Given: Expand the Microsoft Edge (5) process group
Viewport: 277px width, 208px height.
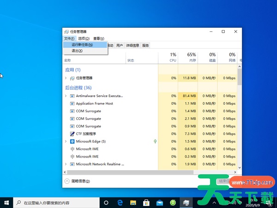Looking at the screenshot, I should pos(66,141).
